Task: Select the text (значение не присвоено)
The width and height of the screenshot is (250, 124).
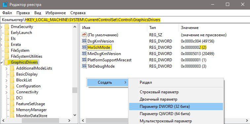Action: (x=204, y=35)
